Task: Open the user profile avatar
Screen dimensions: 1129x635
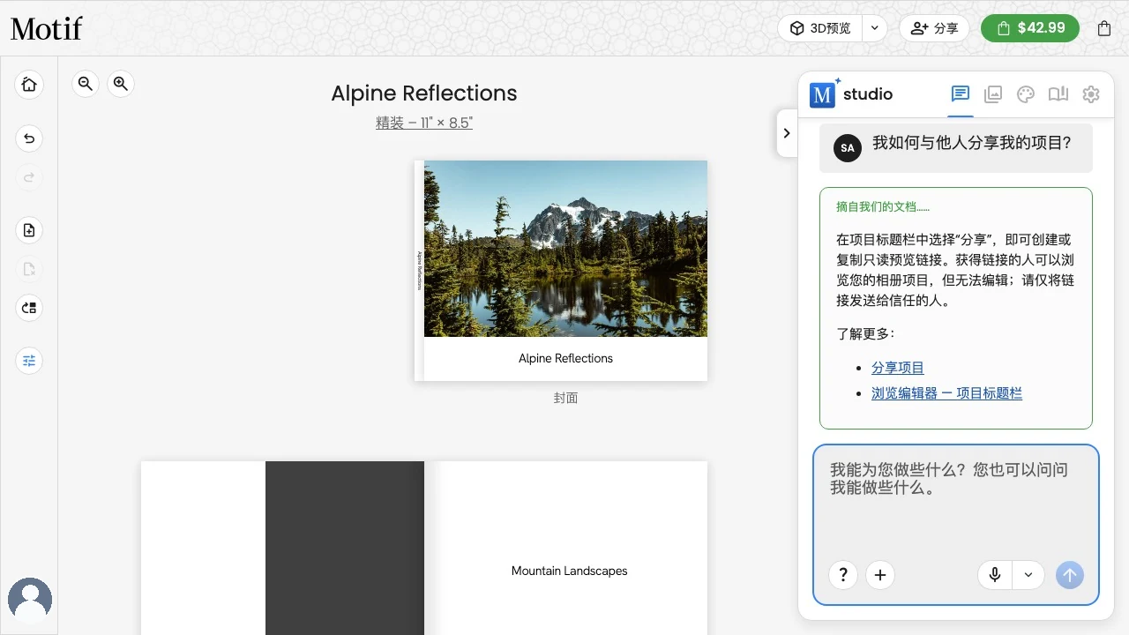Action: tap(30, 600)
